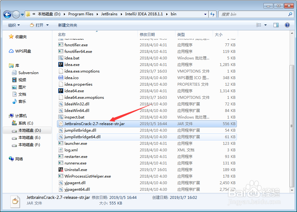
Task: Select the idea.ico file icon
Action: coord(60,78)
